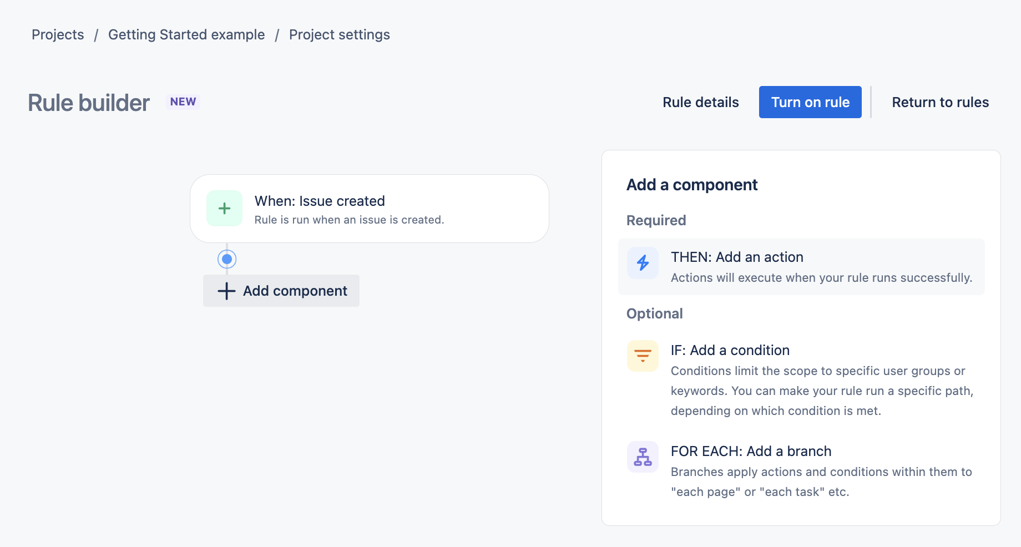Click 'Rule is run when an issue is created.'

(x=350, y=220)
